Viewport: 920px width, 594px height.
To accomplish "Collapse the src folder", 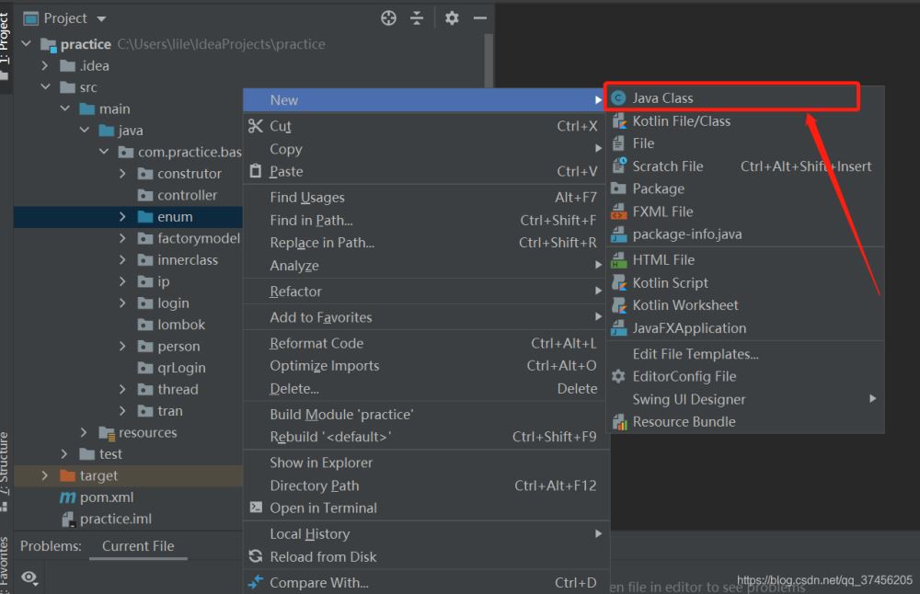I will [x=45, y=87].
